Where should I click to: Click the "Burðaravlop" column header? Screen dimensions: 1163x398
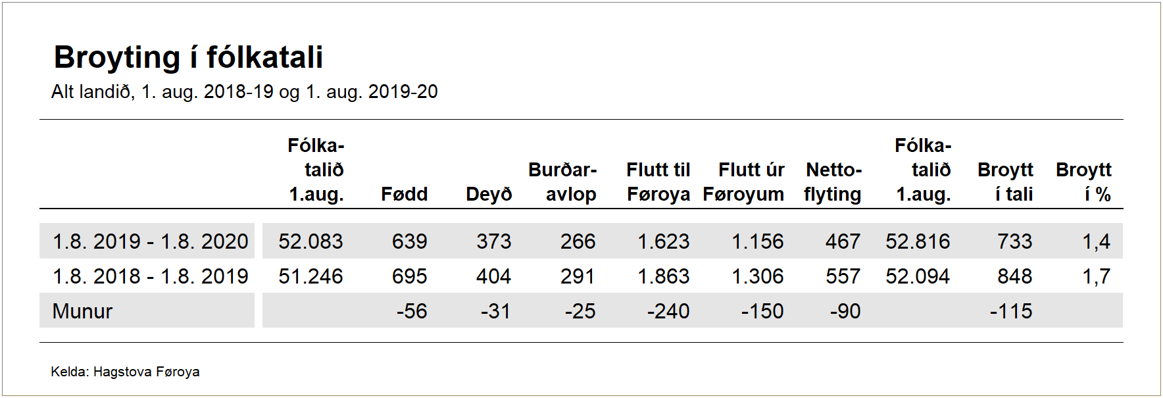(562, 182)
